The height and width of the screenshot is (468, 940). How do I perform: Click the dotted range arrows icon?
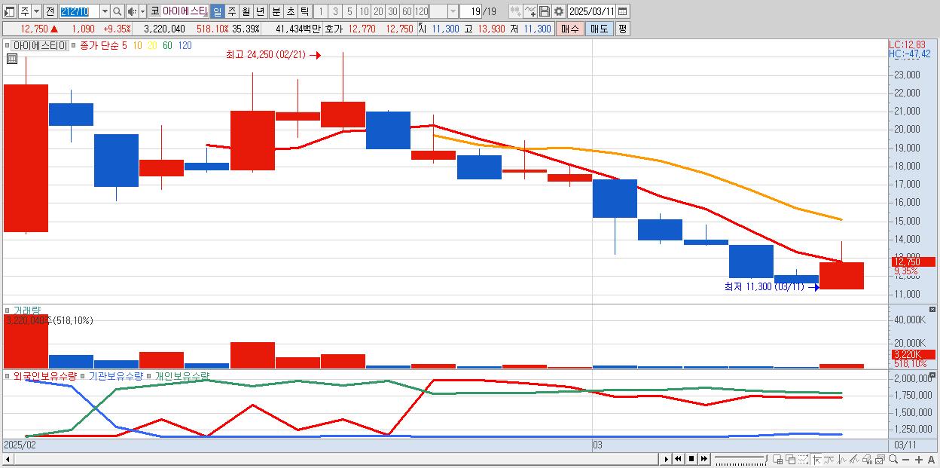803,459
